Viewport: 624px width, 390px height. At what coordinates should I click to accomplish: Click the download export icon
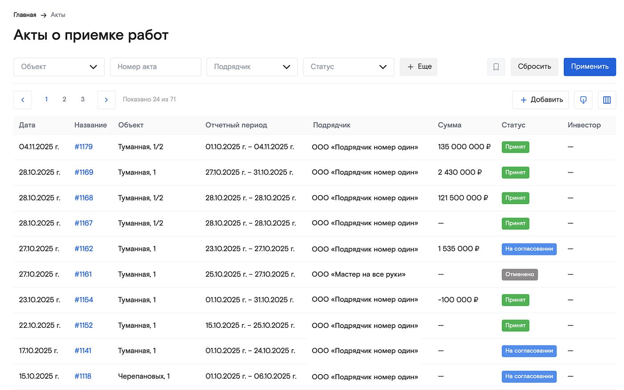pyautogui.click(x=583, y=100)
